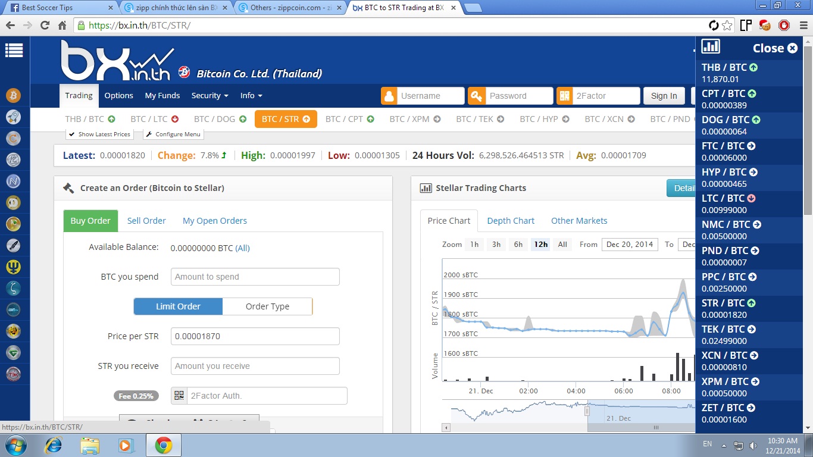The image size is (813, 457).
Task: Click the From date field Dec 20, 2014
Action: [630, 245]
